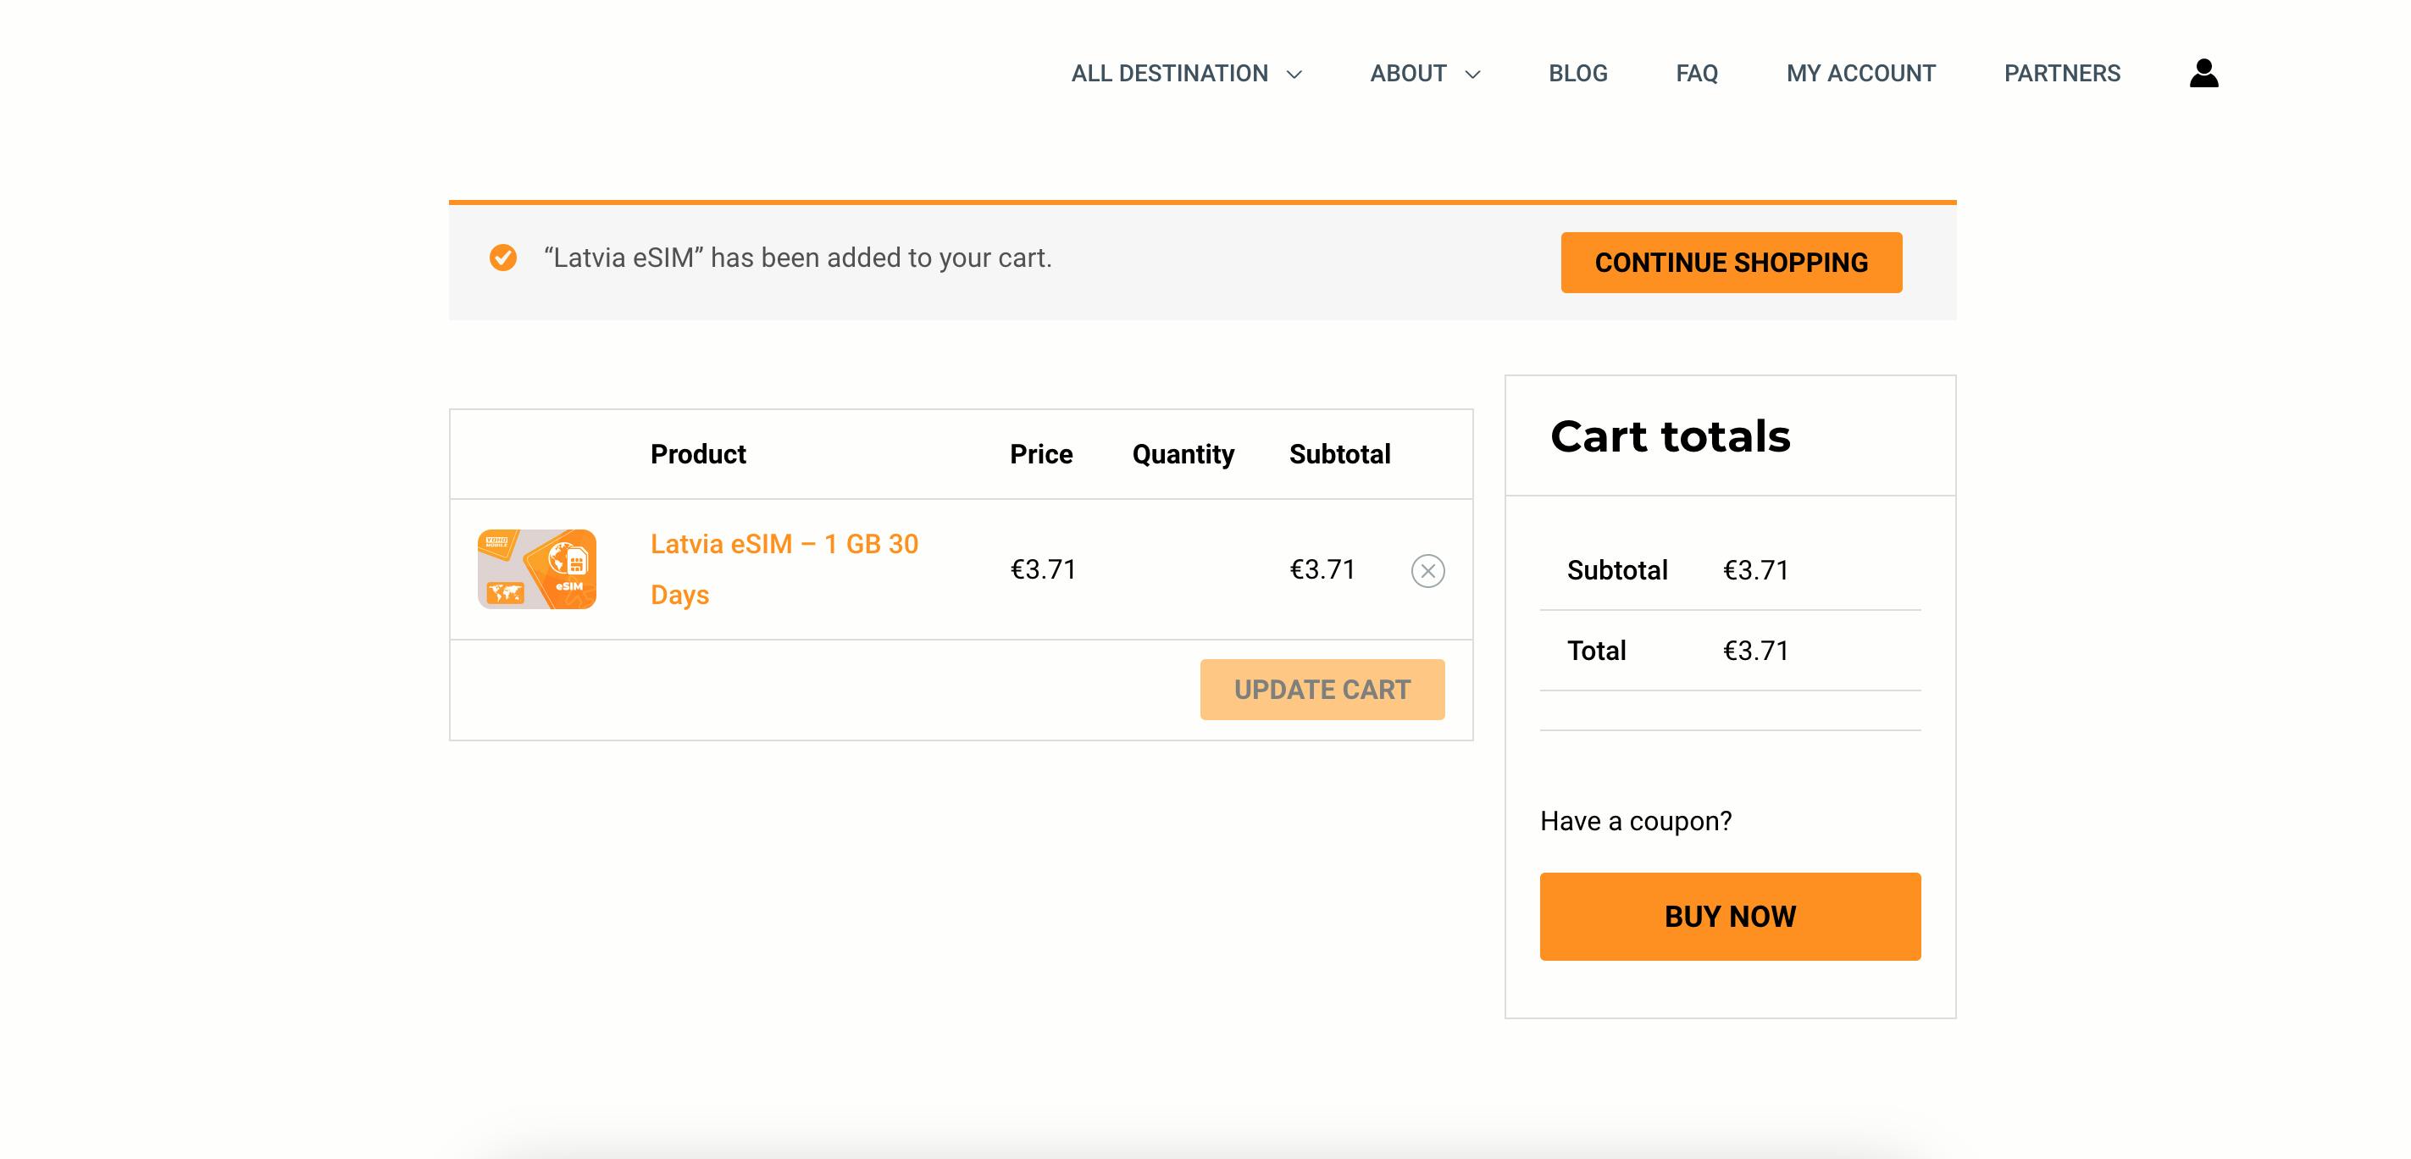Click CONTINUE SHOPPING in the notification bar
Viewport: 2411px width, 1159px height.
tap(1731, 262)
